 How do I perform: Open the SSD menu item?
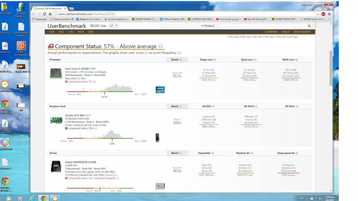tap(61, 32)
